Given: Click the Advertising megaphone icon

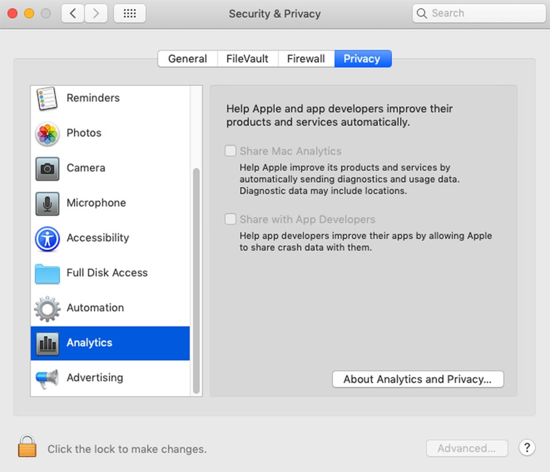Looking at the screenshot, I should pyautogui.click(x=47, y=379).
